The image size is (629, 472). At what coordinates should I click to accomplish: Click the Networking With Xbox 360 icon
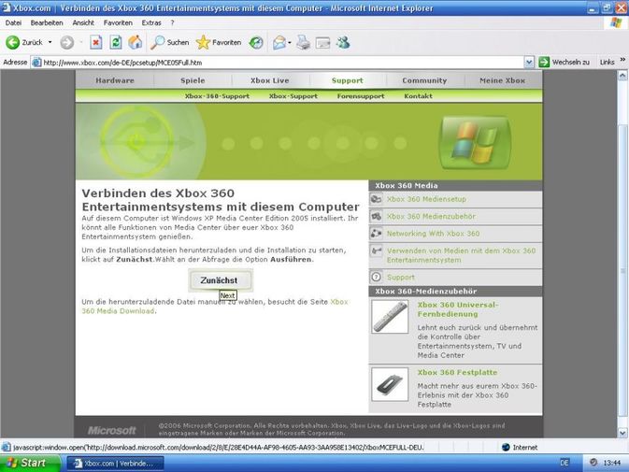377,233
